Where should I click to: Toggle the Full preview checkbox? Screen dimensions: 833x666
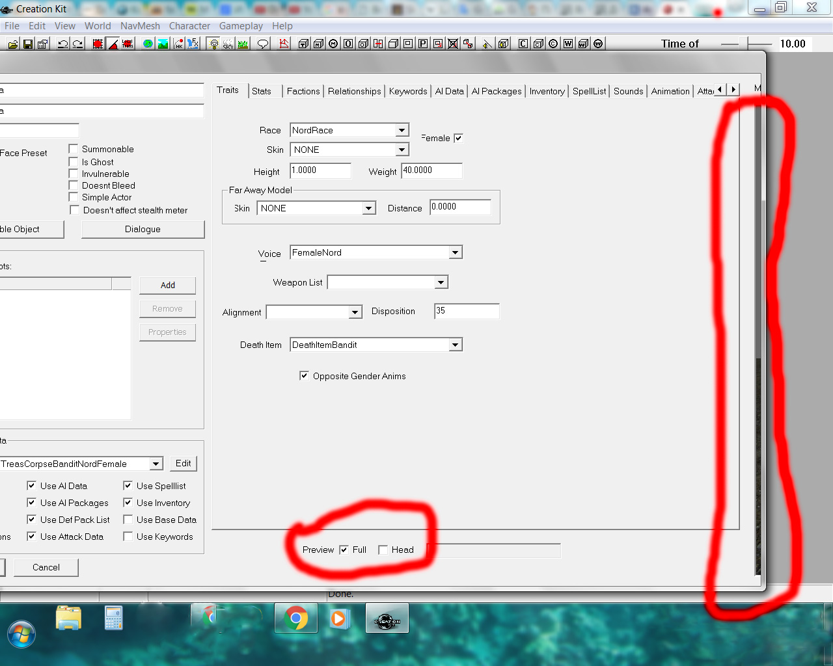344,550
